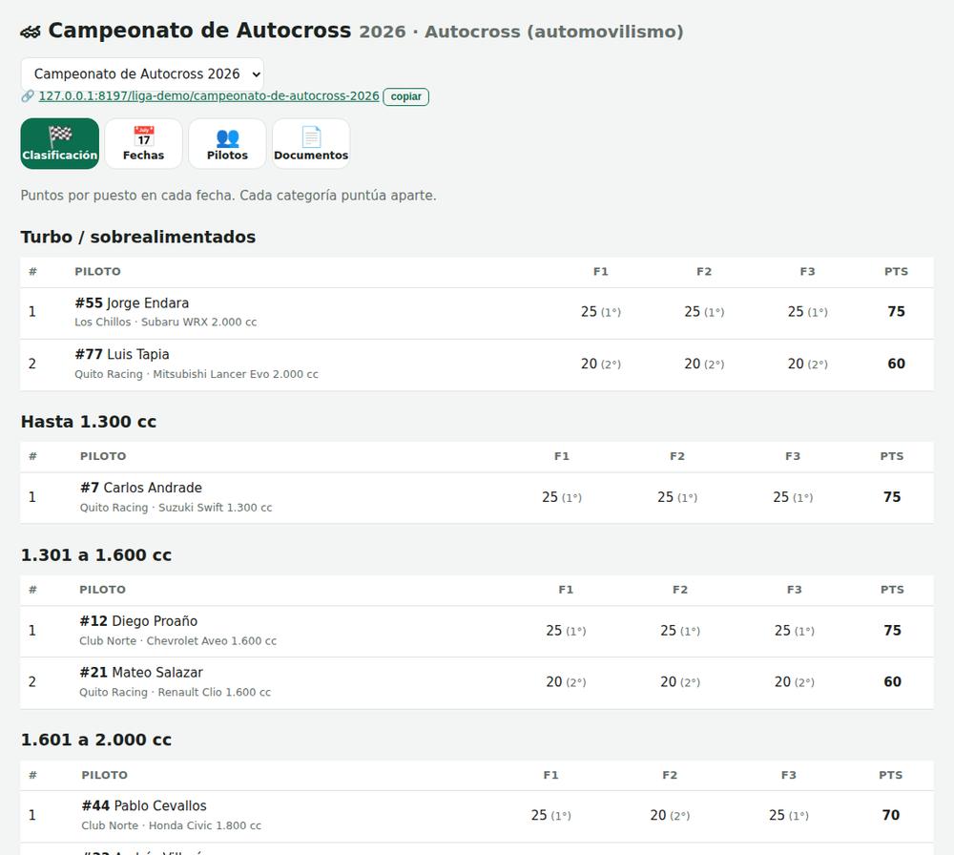The image size is (954, 855).
Task: Select pilot #7 Carlos Andrade
Action: [140, 488]
